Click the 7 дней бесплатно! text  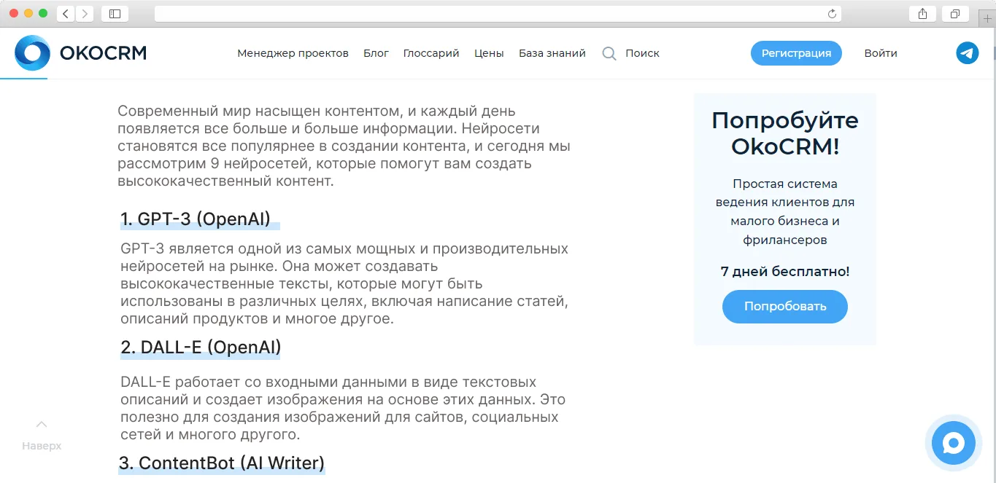785,272
